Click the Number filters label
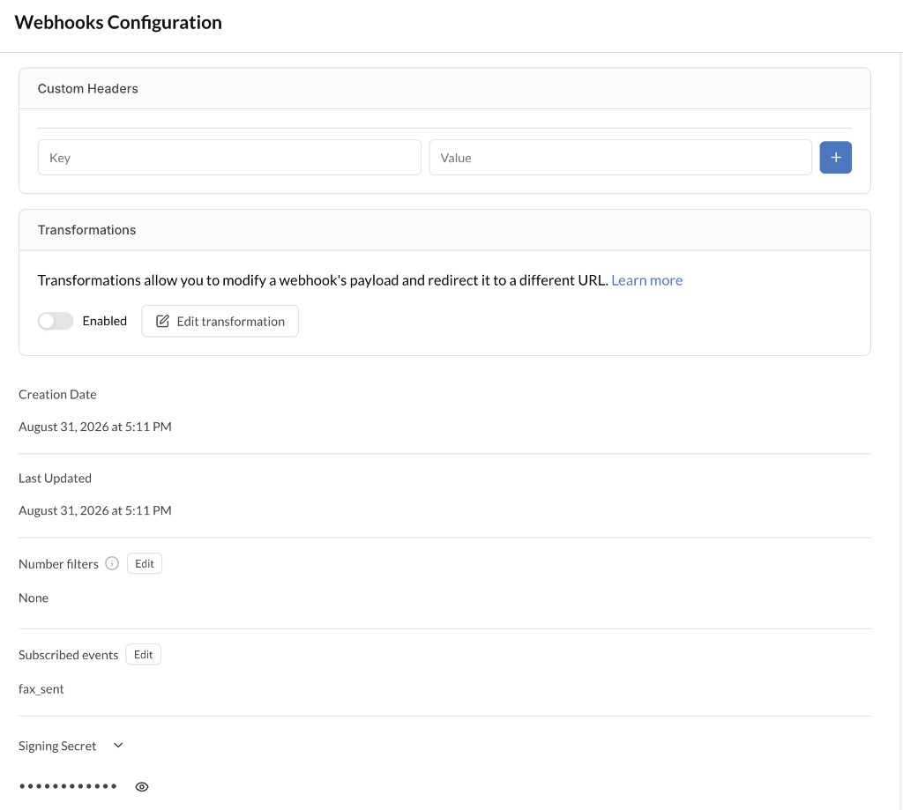903x810 pixels. pyautogui.click(x=58, y=563)
